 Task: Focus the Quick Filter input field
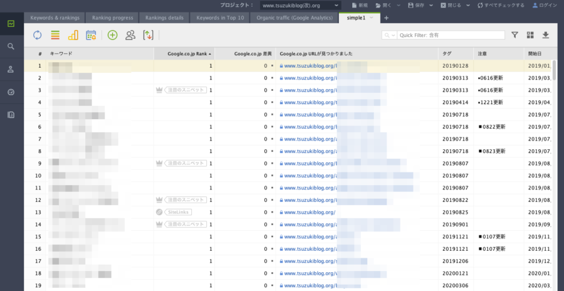[451, 35]
